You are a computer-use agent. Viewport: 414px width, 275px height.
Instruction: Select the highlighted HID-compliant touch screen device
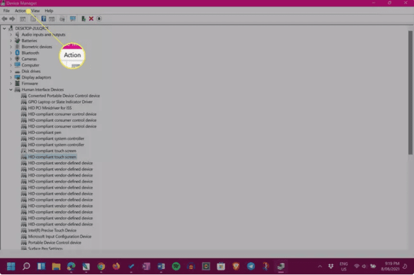pyautogui.click(x=52, y=157)
